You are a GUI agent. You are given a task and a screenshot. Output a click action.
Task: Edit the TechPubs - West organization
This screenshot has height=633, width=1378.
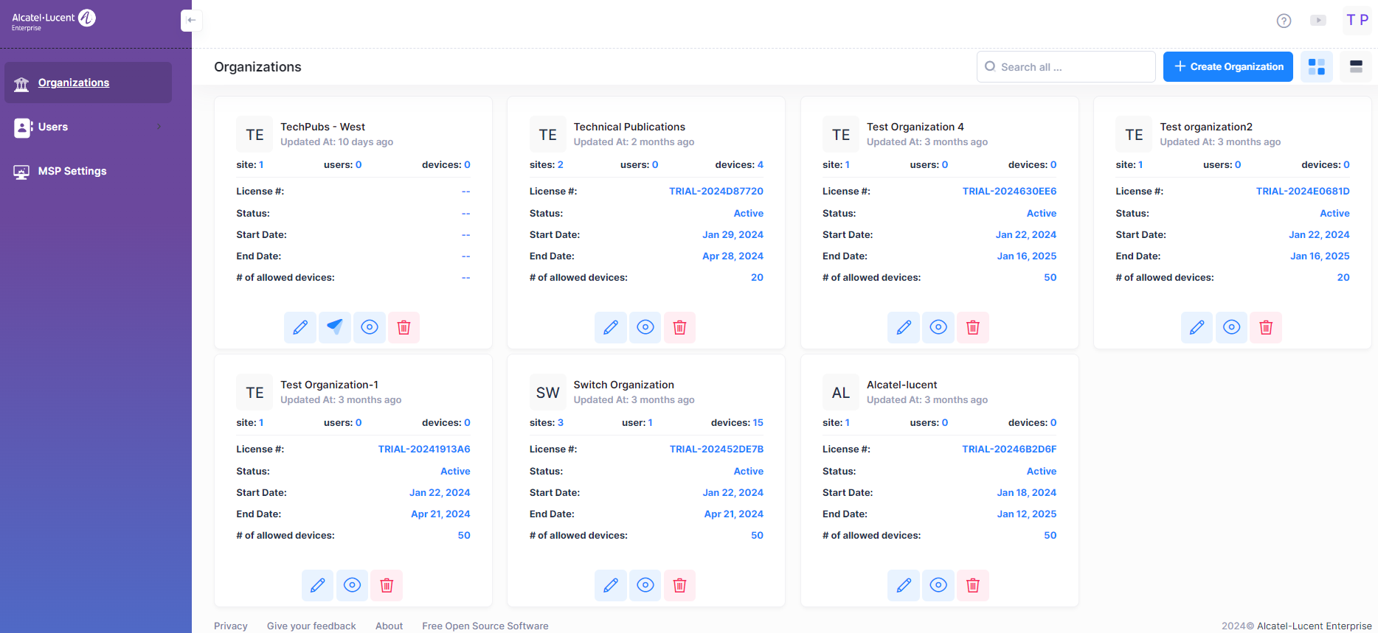click(x=300, y=327)
